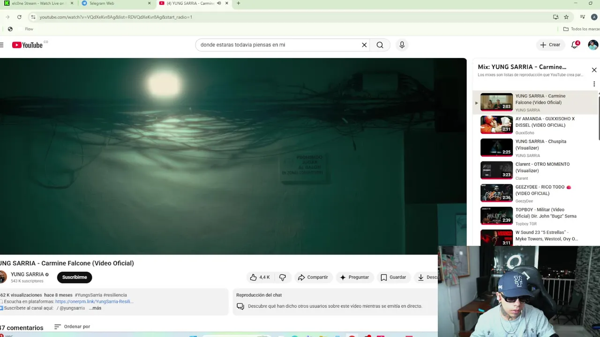Close the elc0ne Stream tab
Image resolution: width=600 pixels, height=337 pixels.
[72, 3]
